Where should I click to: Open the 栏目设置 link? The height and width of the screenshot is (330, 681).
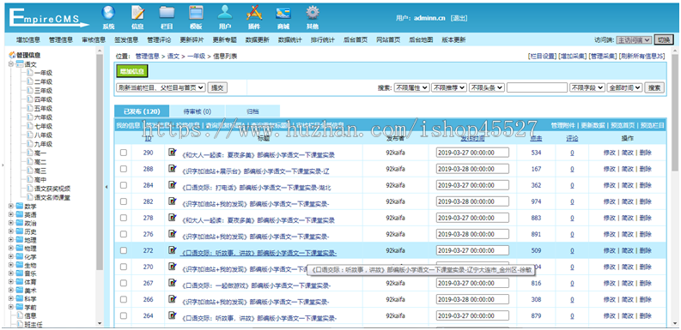[x=542, y=57]
